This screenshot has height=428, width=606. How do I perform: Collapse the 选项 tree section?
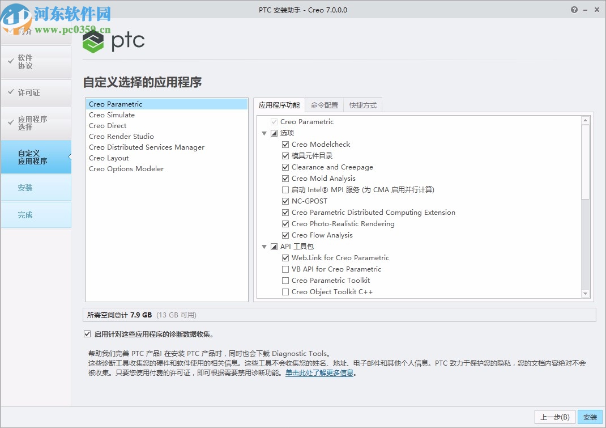(264, 133)
